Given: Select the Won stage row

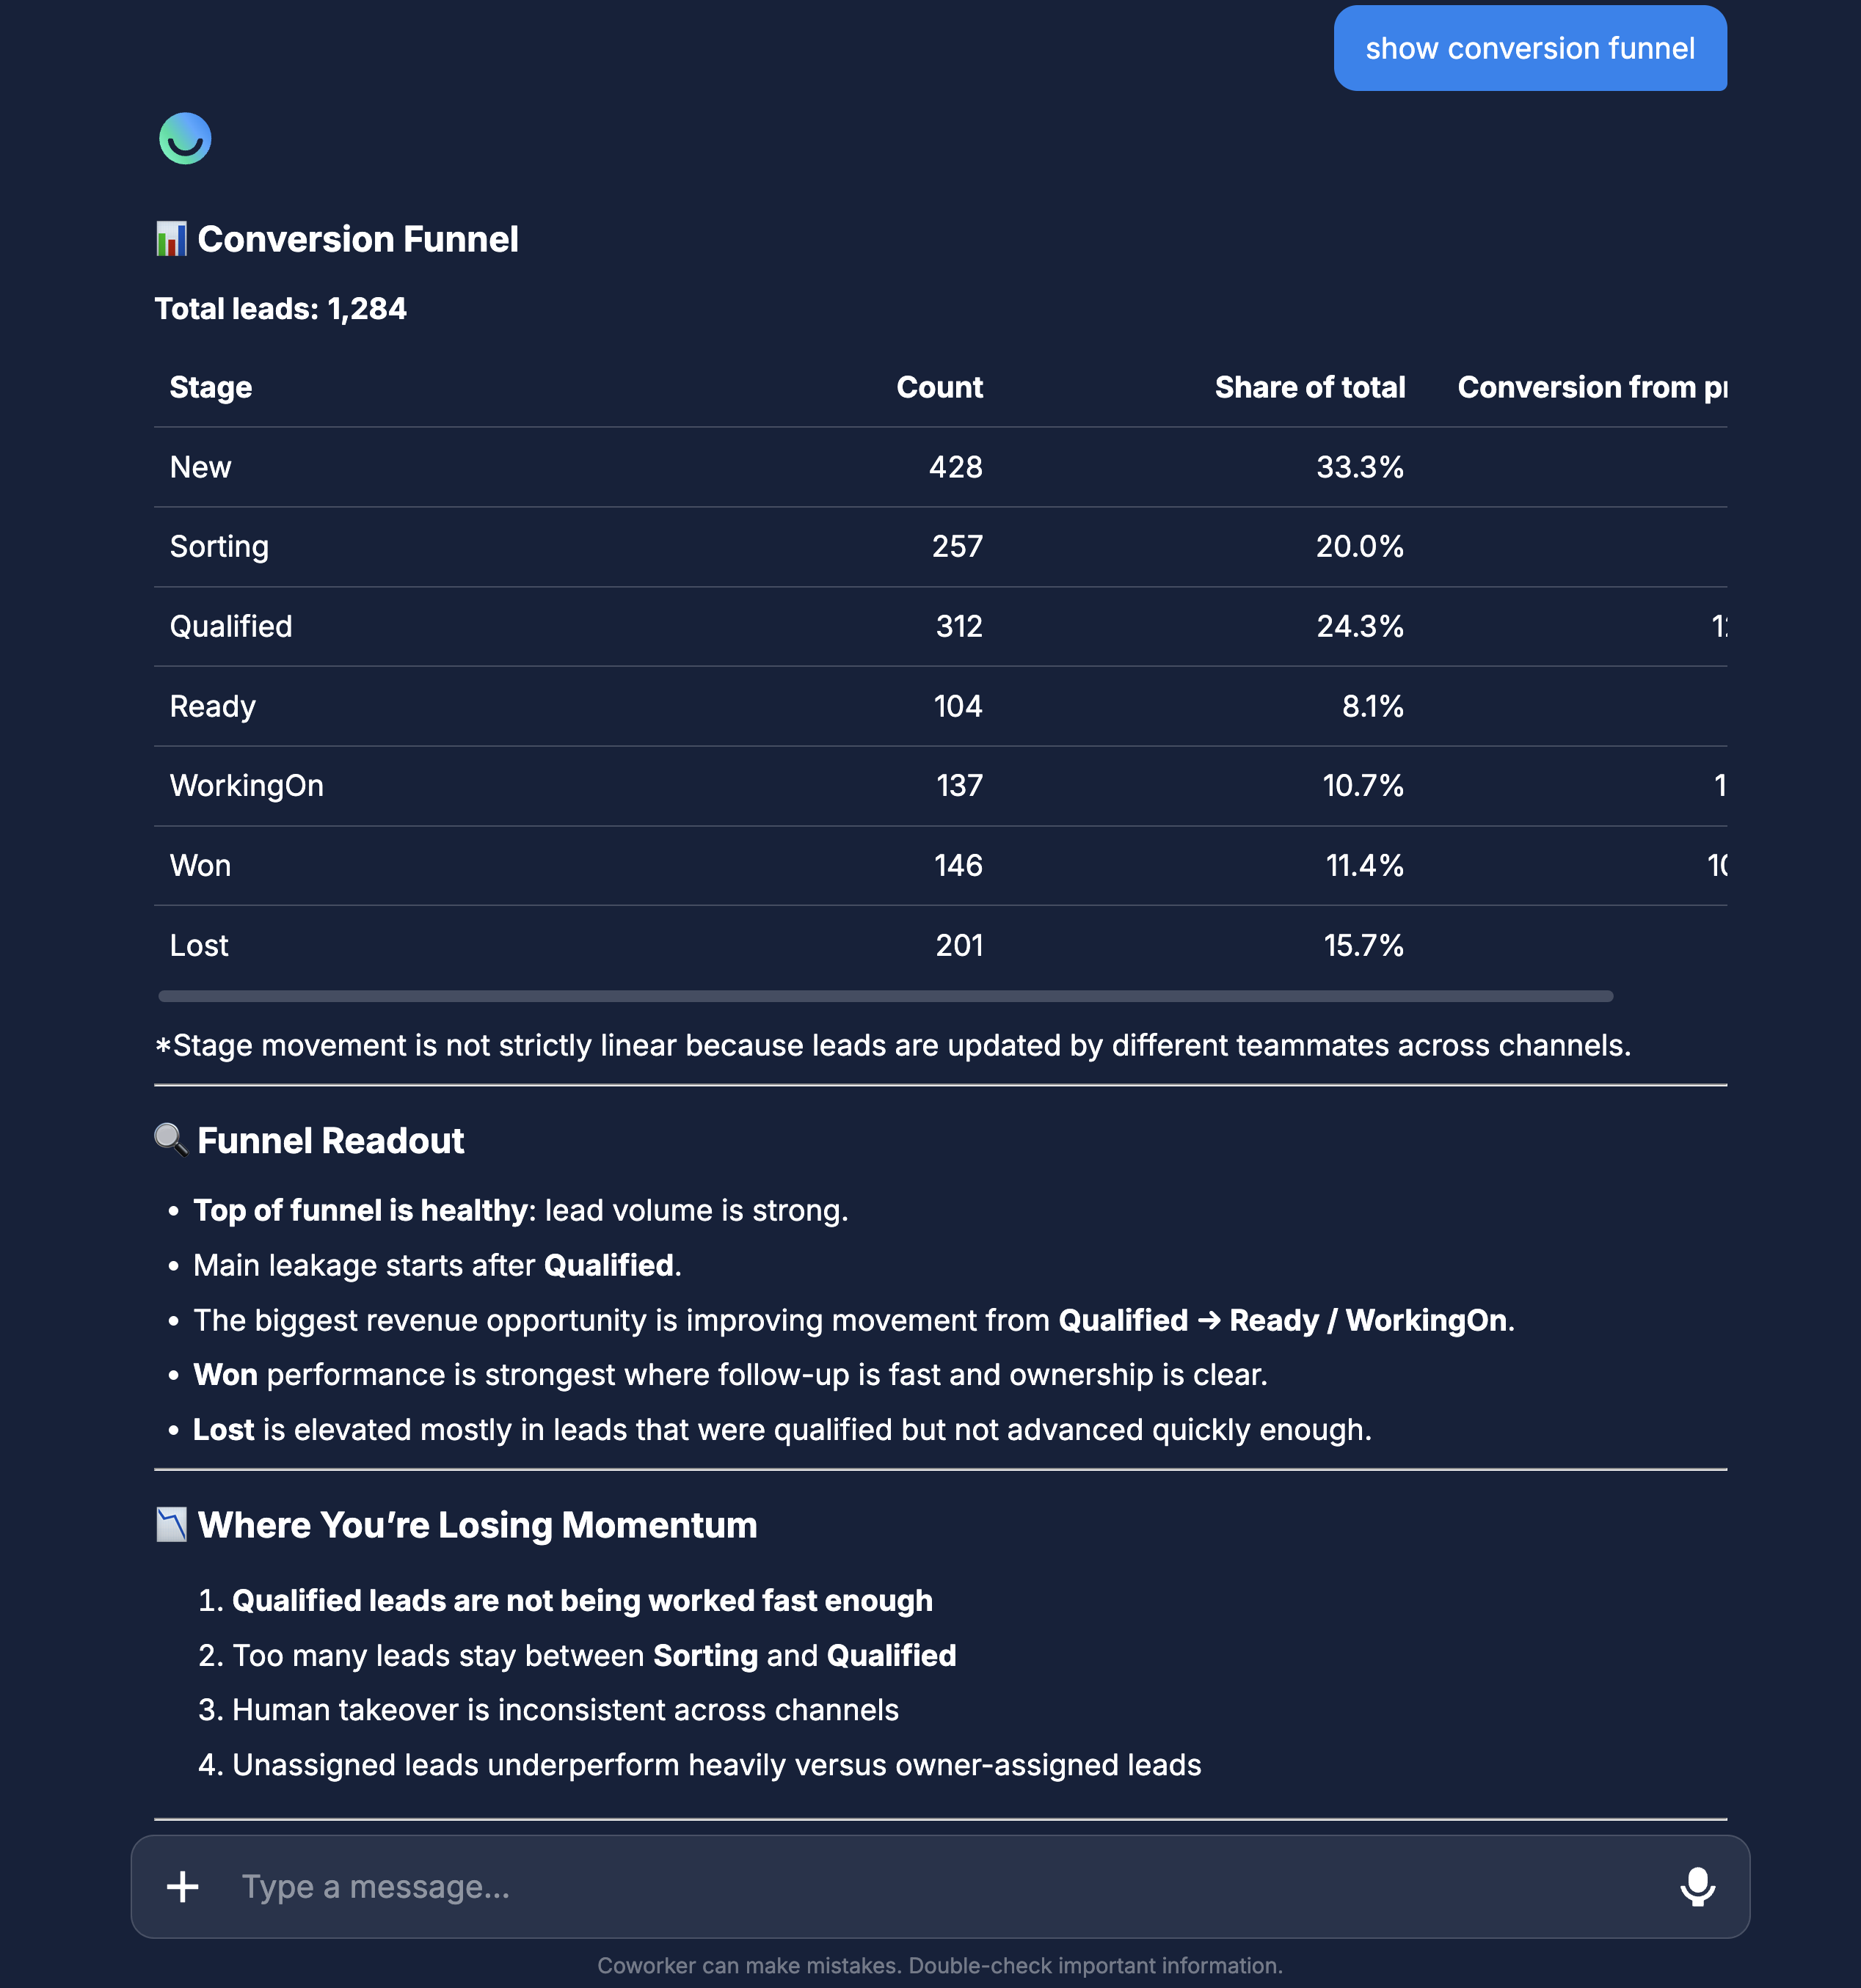Looking at the screenshot, I should point(941,866).
